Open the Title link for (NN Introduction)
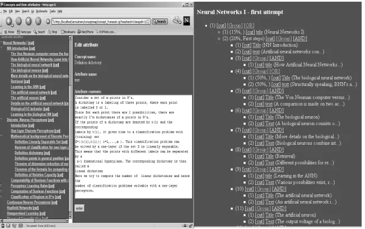 point(256,45)
